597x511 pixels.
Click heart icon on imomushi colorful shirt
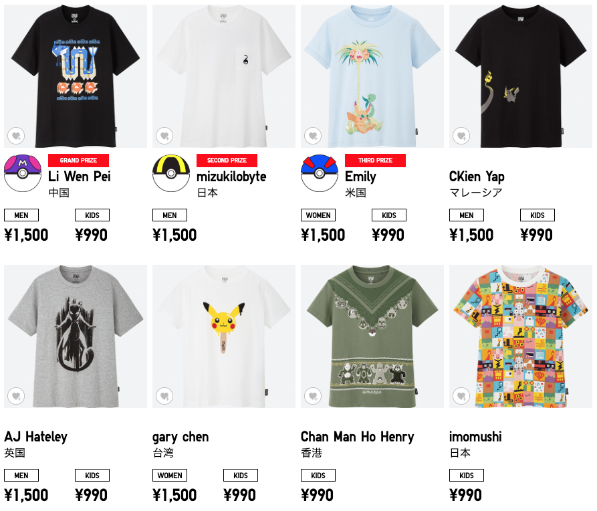coord(461,396)
